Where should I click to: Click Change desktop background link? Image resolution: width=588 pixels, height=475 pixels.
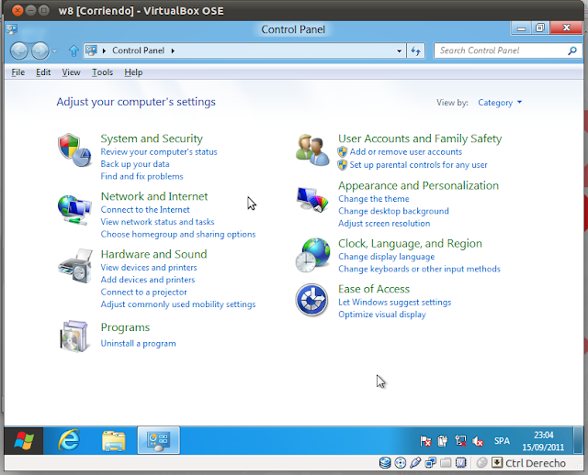[393, 211]
